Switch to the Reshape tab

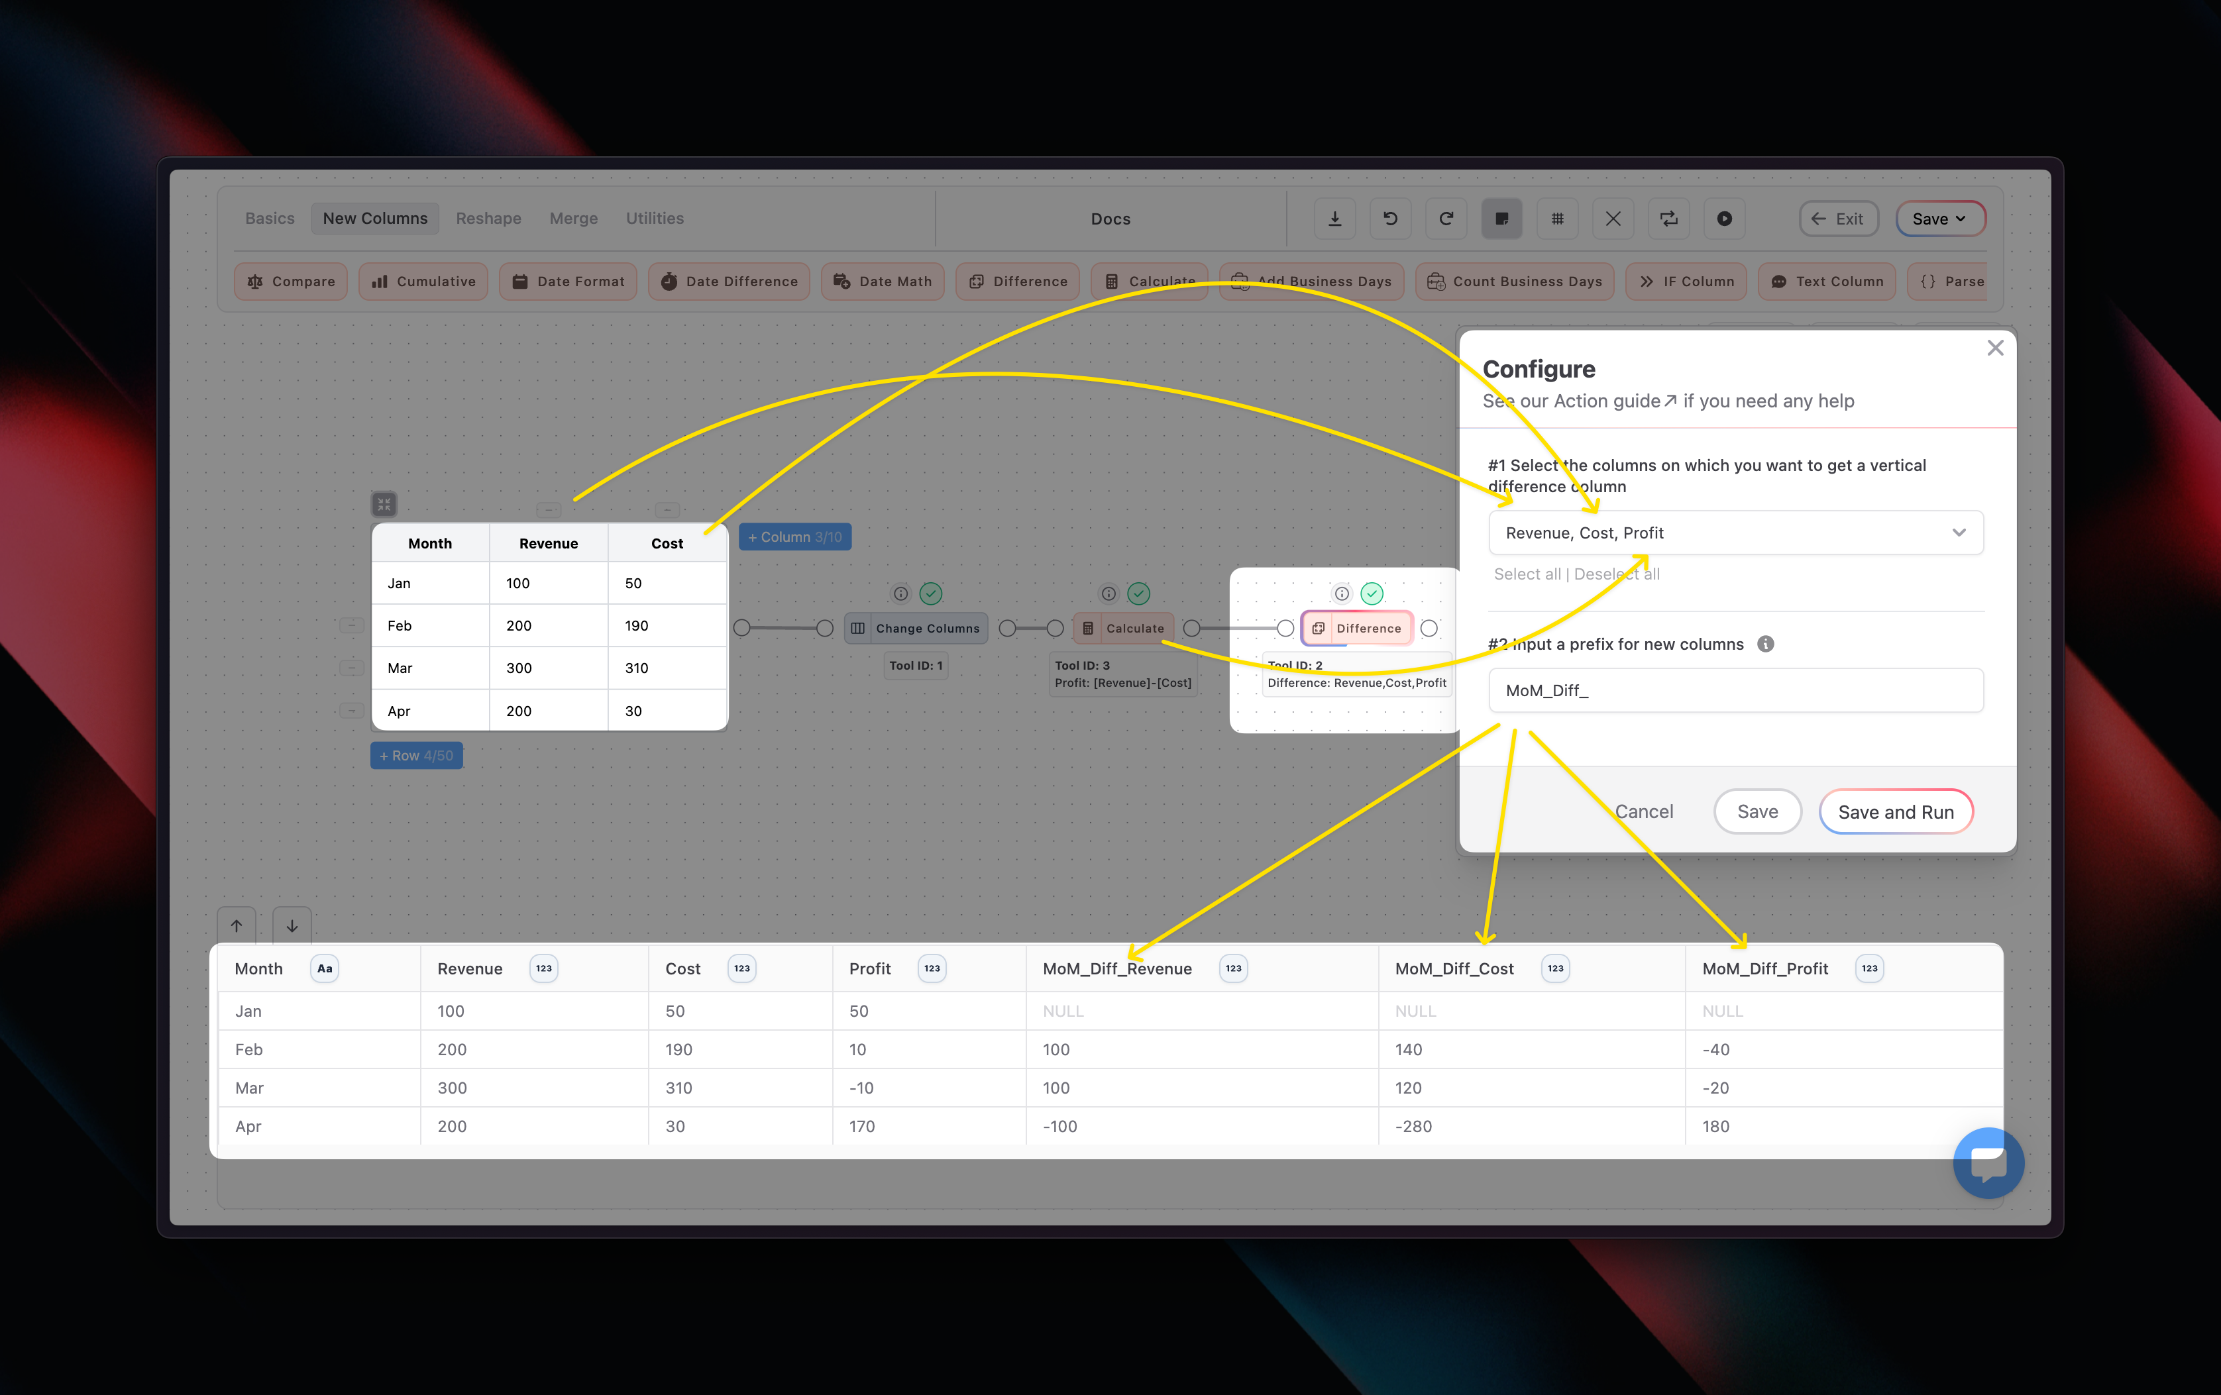[x=488, y=219]
